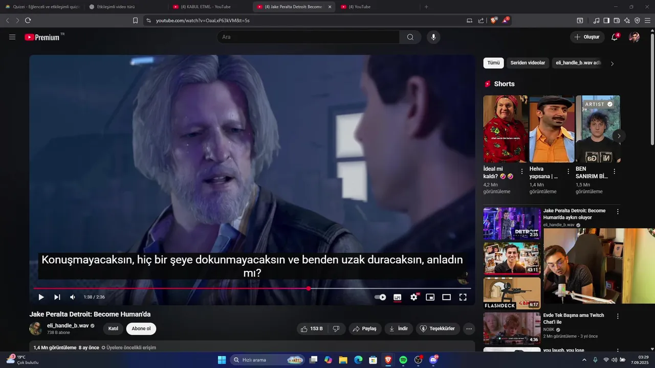Open options for İdeal mi kaldı? short
The height and width of the screenshot is (368, 655).
click(522, 172)
